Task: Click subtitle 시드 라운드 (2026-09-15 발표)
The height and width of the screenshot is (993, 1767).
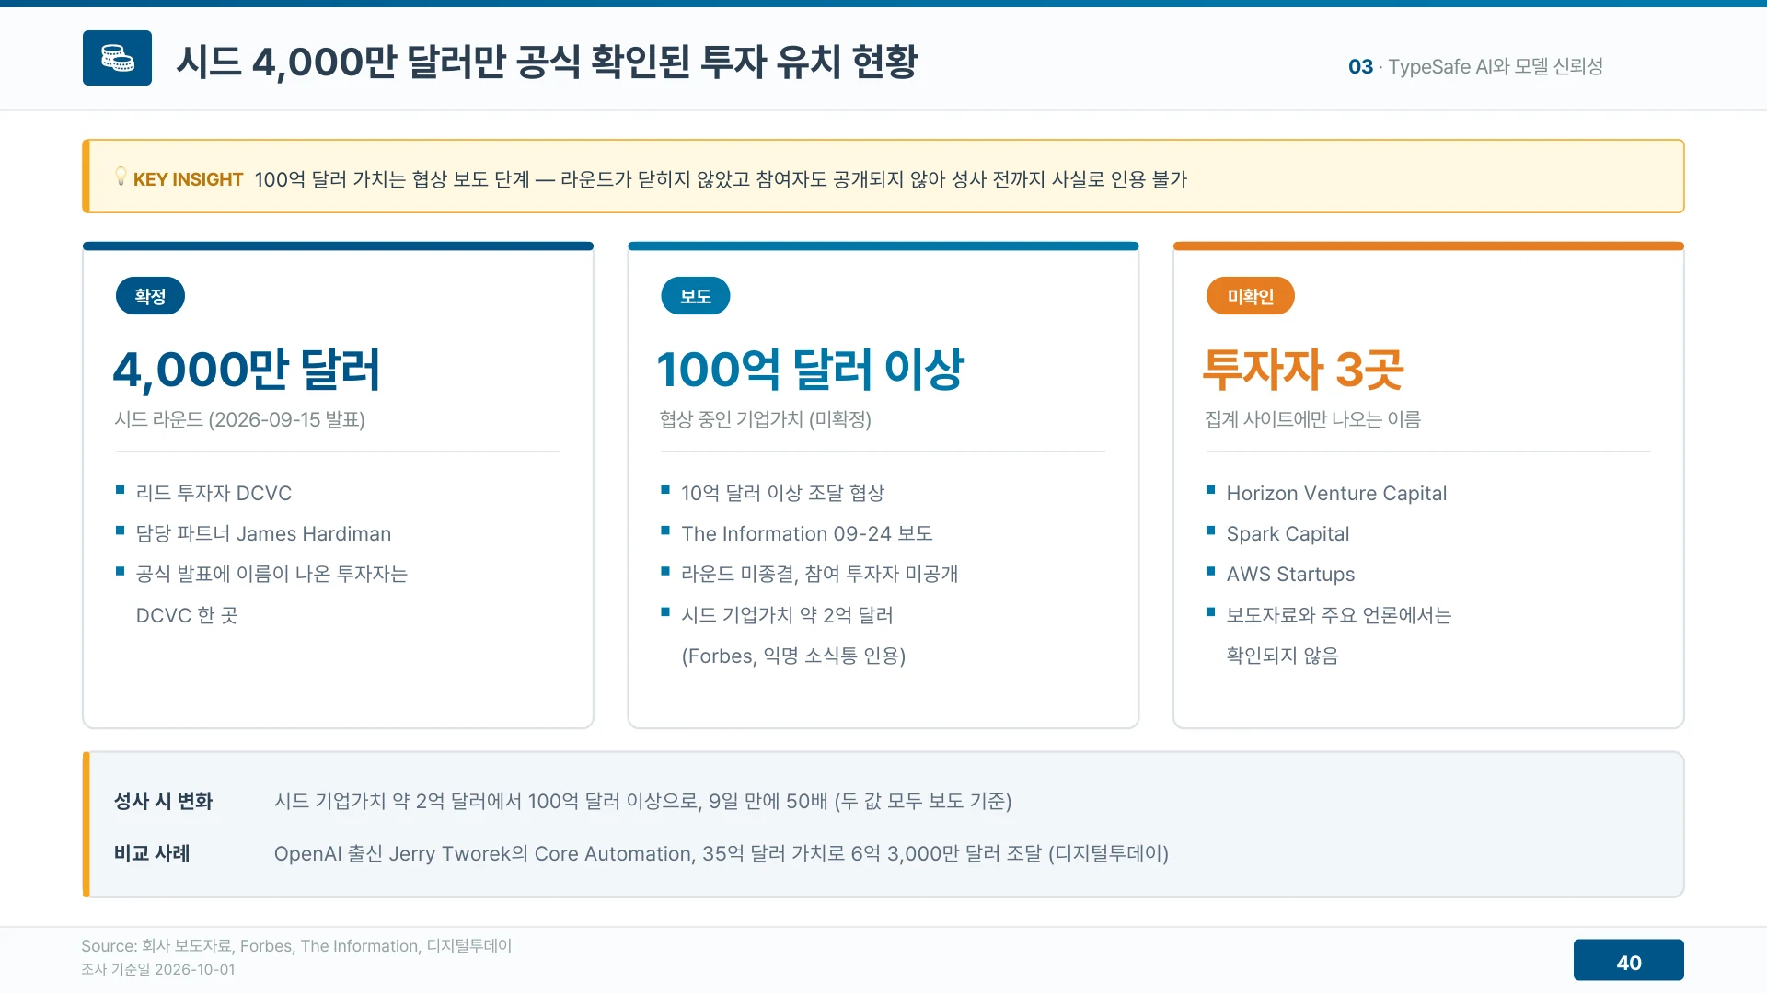Action: click(239, 419)
